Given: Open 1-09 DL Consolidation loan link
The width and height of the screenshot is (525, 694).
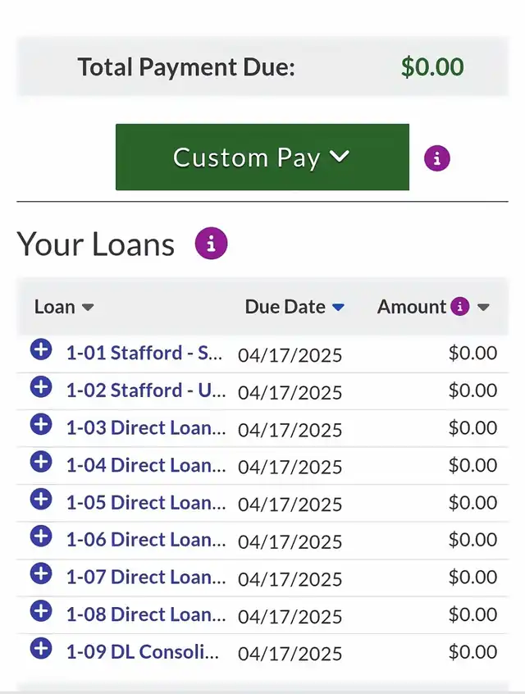Looking at the screenshot, I should point(143,652).
